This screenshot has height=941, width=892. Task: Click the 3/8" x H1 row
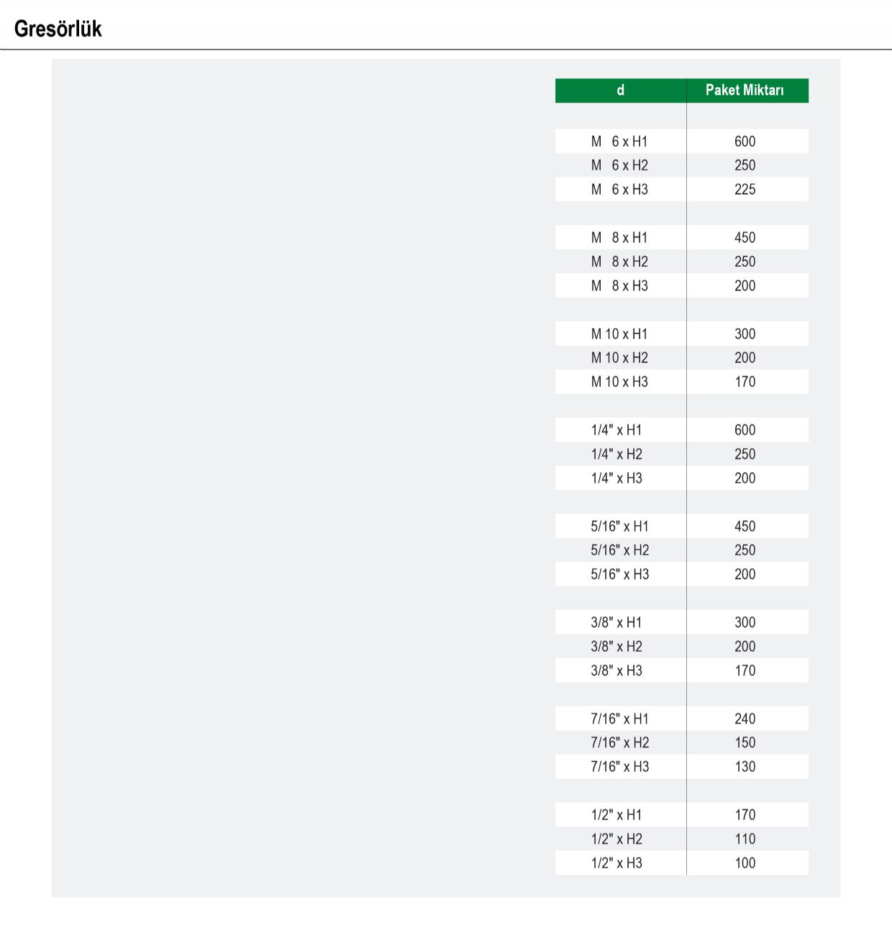682,622
